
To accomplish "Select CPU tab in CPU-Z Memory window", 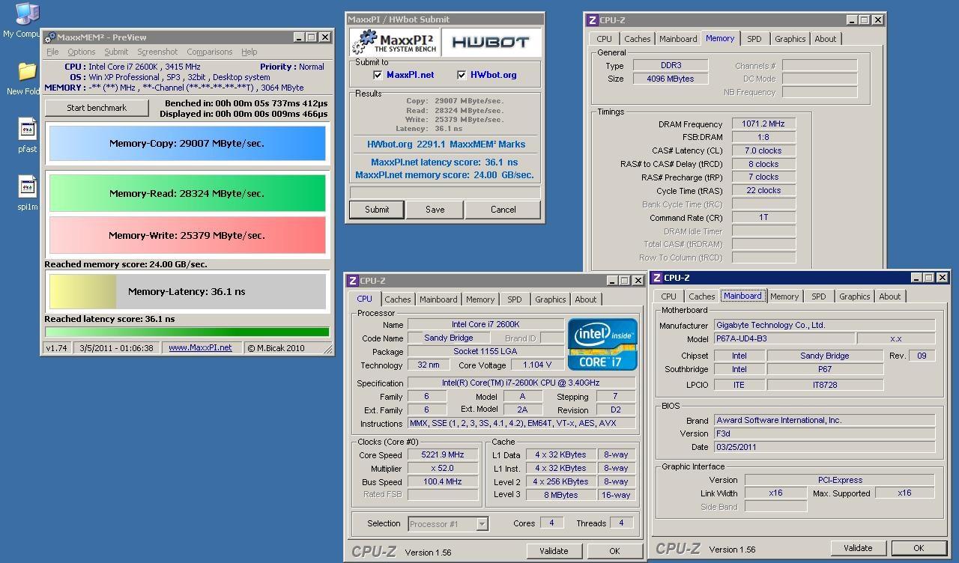I will [605, 39].
